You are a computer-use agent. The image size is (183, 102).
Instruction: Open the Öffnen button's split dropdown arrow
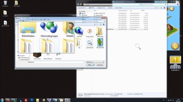(x=94, y=65)
